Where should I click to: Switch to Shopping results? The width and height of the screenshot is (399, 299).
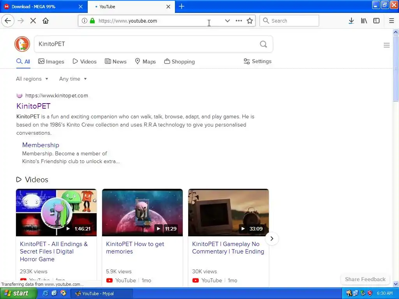[x=179, y=62]
